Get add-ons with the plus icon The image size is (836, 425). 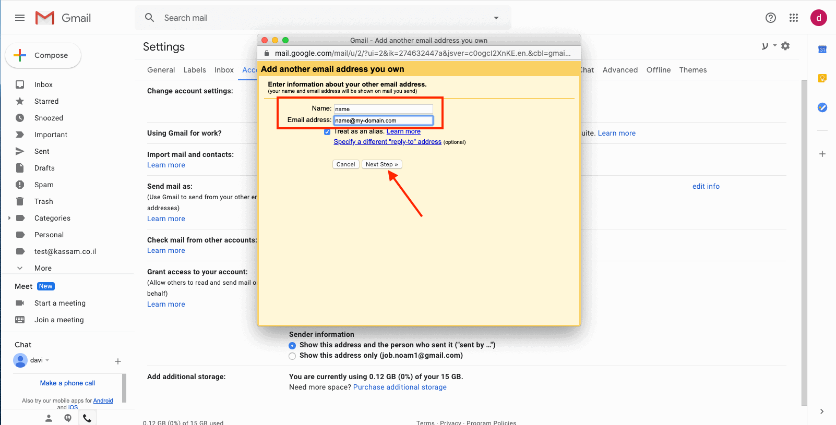[822, 154]
